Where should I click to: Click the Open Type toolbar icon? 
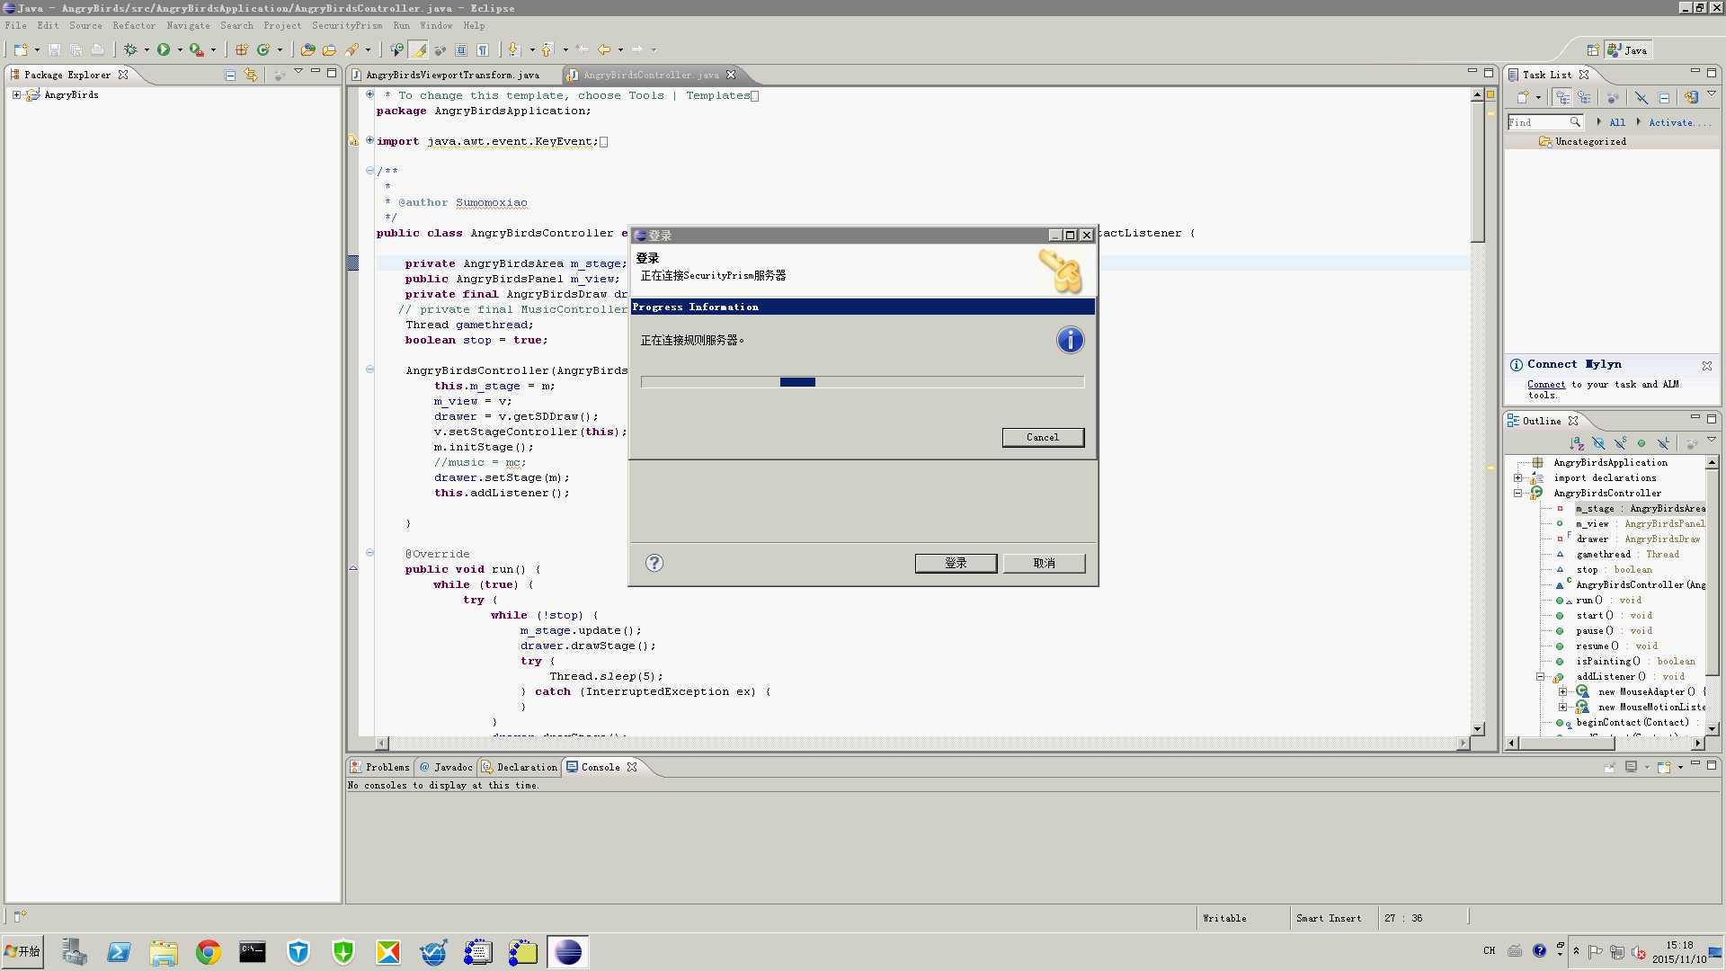point(308,49)
